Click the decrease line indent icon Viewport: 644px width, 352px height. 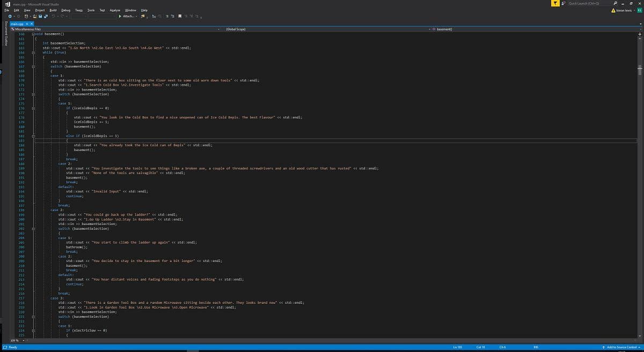point(167,16)
